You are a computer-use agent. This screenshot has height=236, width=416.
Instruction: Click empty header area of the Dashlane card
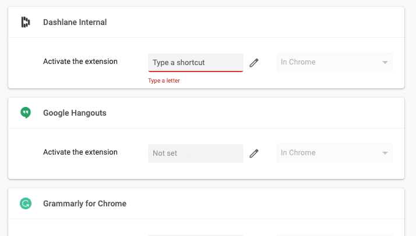262,22
